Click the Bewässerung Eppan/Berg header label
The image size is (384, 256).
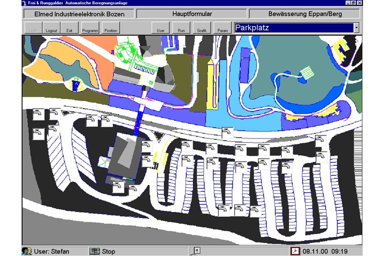click(x=304, y=14)
